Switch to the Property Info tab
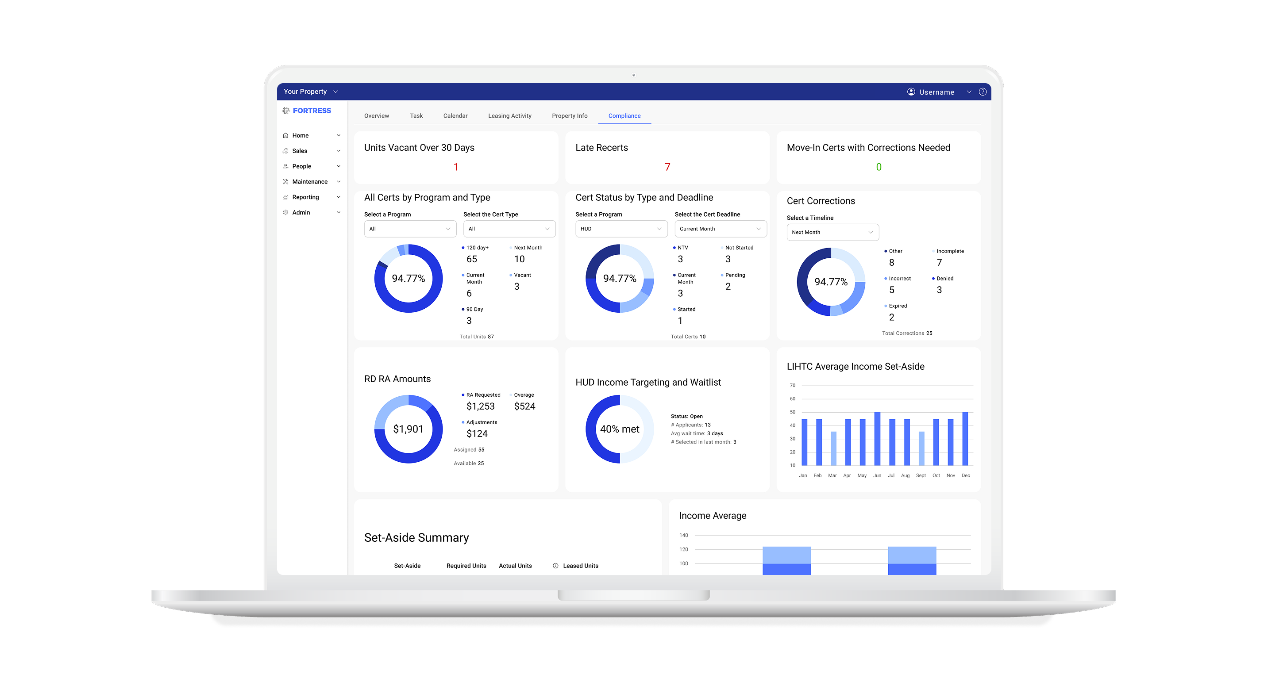The height and width of the screenshot is (682, 1264). pos(569,116)
